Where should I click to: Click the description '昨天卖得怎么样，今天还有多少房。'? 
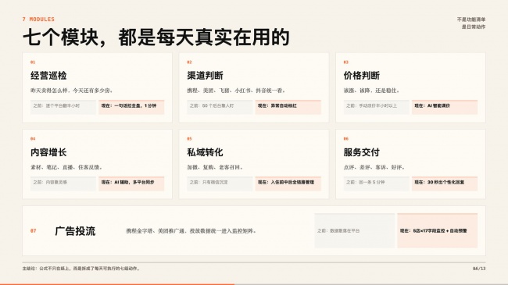pyautogui.click(x=72, y=91)
